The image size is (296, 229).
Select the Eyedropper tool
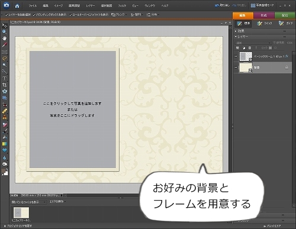(4, 45)
